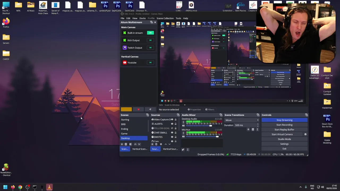Click Start Virtual Camera button
Viewport: 340px width, 191px height.
click(x=282, y=134)
